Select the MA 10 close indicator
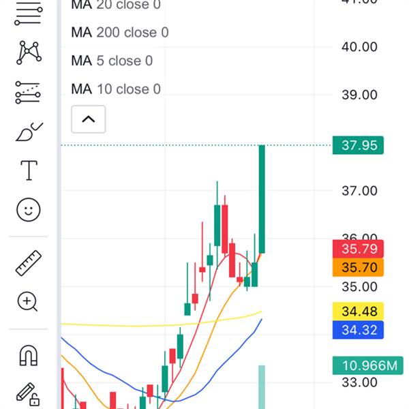This screenshot has width=409, height=409. point(116,89)
